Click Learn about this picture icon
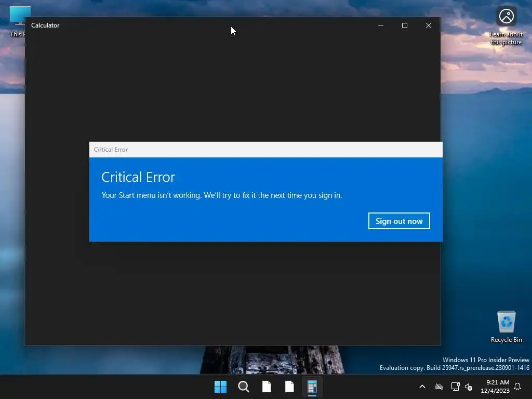 (x=506, y=26)
